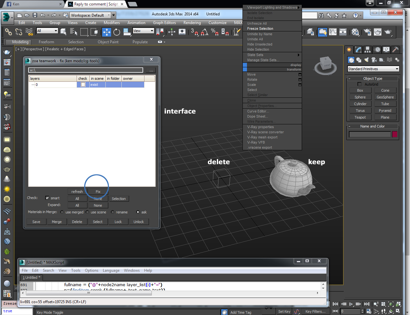Click the Rotate settings box in quad menu
This screenshot has width=410, height=315.
tap(300, 79)
